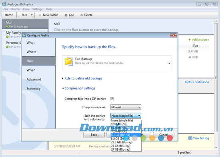The image size is (220, 157).
Task: Click the green check status icon under Mail profile
Action: (x=7, y=27)
